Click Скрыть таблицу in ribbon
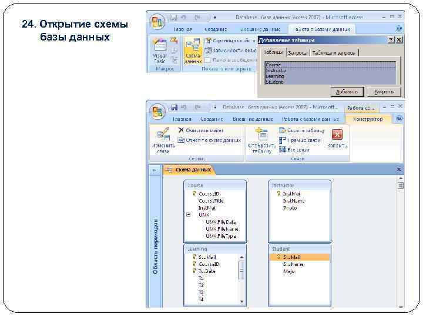Screen dimensions: 423x317 [x=302, y=130]
